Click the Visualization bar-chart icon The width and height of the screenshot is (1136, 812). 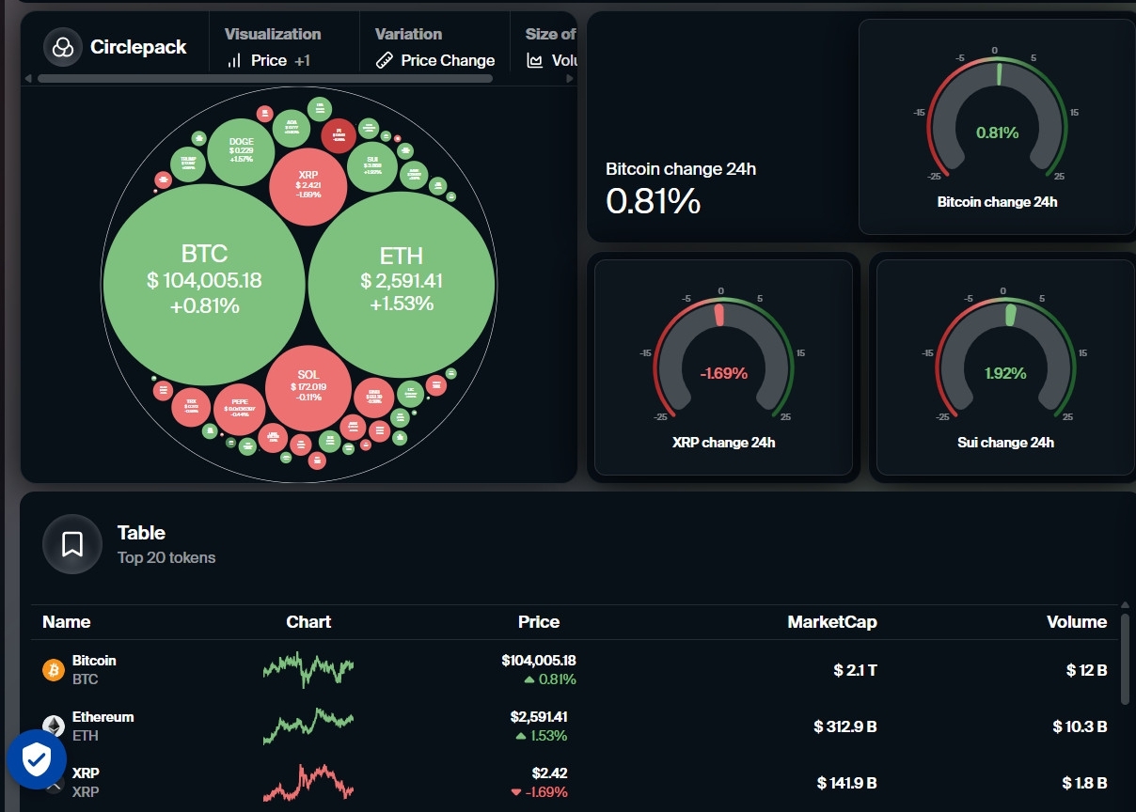(235, 60)
